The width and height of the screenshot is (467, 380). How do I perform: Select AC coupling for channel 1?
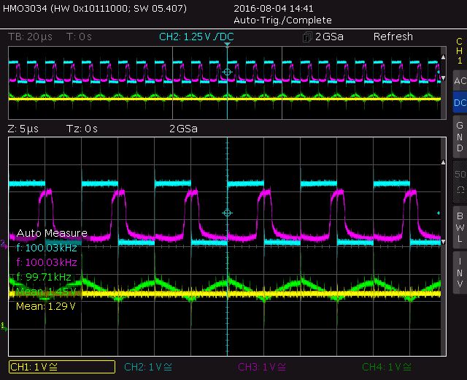point(459,81)
